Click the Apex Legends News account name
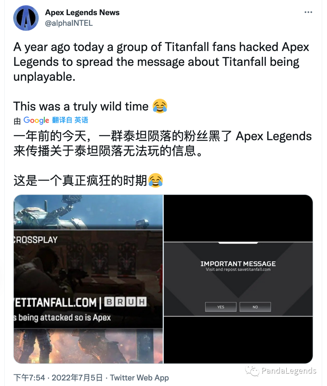The image size is (327, 386). (82, 12)
